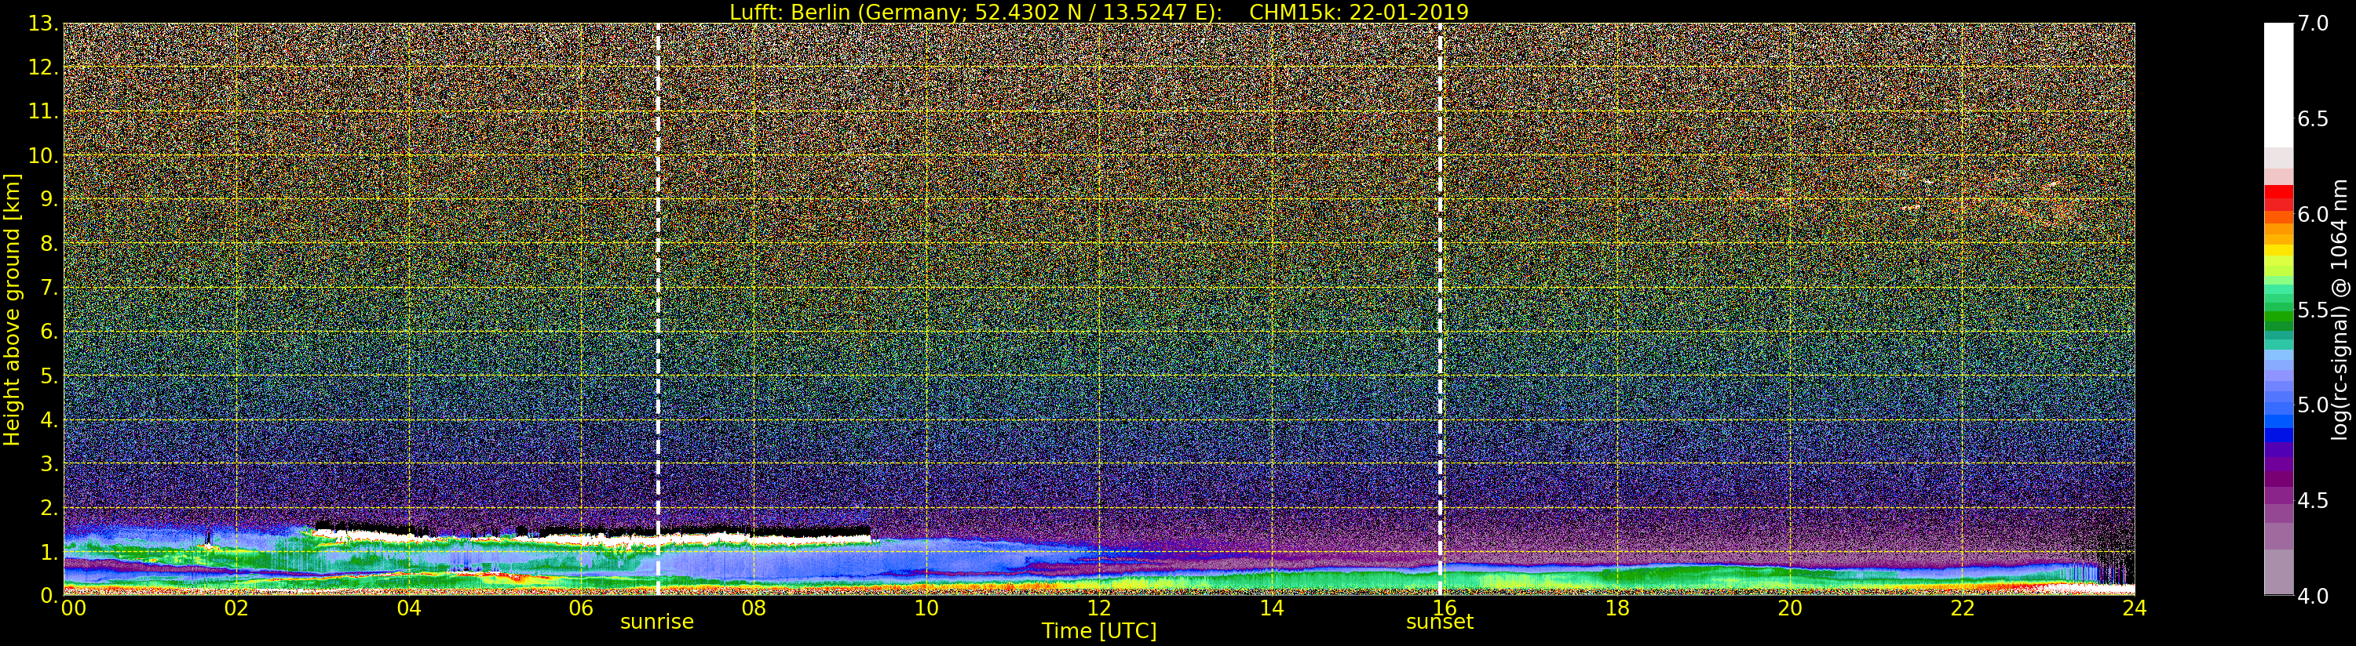Click the time axis tick label 20
The width and height of the screenshot is (2356, 646).
[1790, 608]
